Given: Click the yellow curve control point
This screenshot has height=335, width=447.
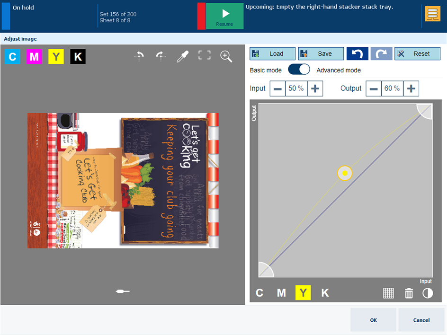Looking at the screenshot, I should coord(345,174).
